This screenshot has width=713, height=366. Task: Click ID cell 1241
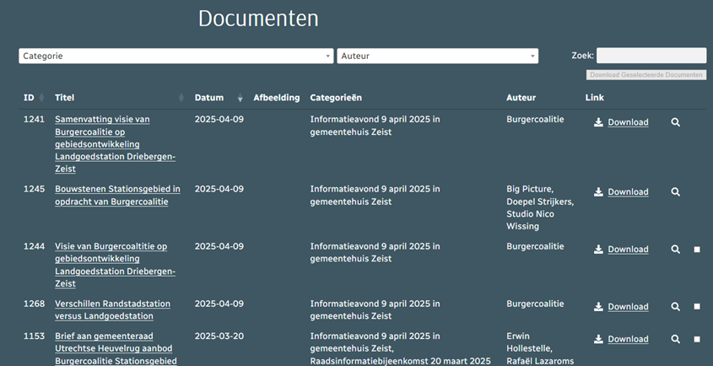tap(34, 119)
